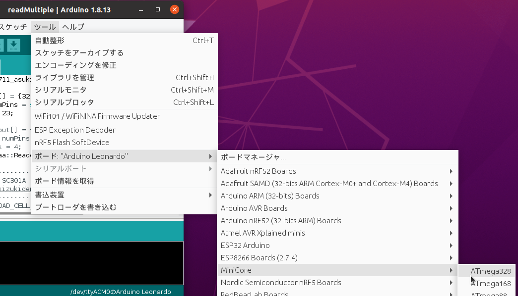Launch WiFi101 / WiFiNINA Firmware Updater
This screenshot has height=296, width=518.
click(x=124, y=116)
